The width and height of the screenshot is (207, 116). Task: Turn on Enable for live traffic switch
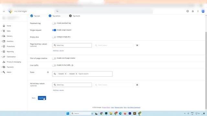click(54, 65)
